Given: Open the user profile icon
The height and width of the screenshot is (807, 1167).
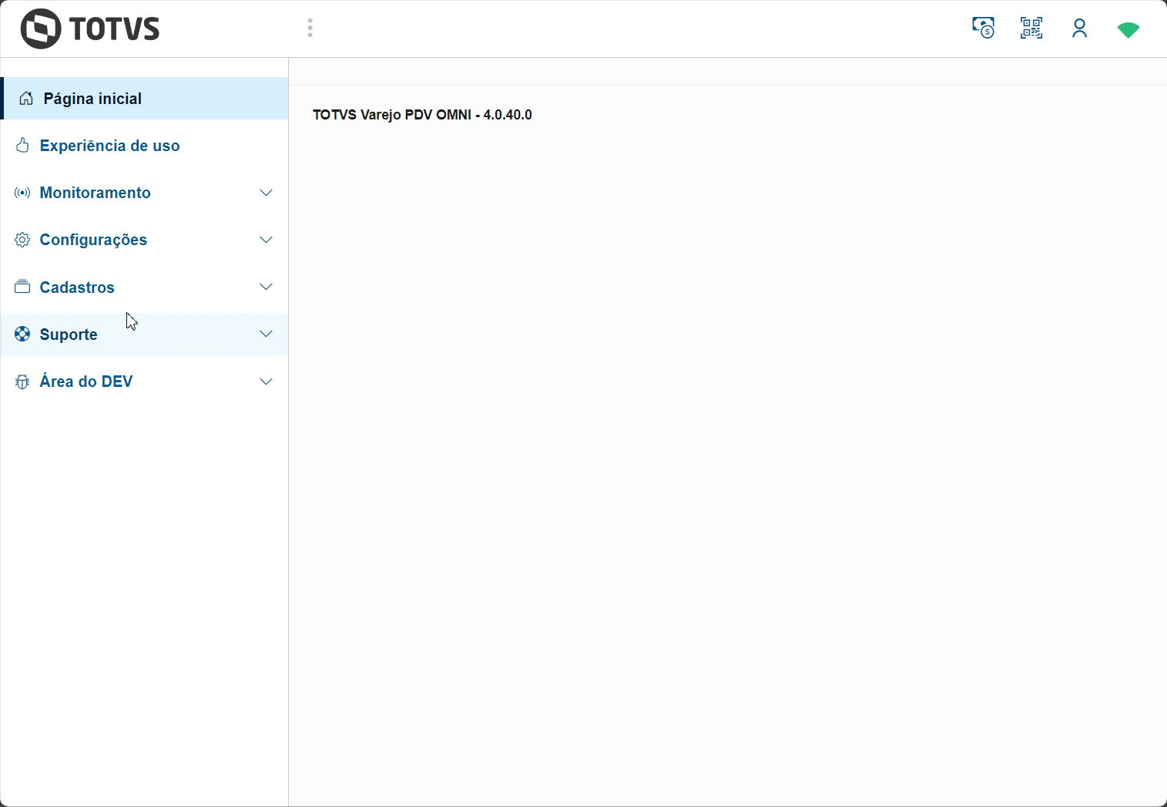Looking at the screenshot, I should tap(1079, 29).
